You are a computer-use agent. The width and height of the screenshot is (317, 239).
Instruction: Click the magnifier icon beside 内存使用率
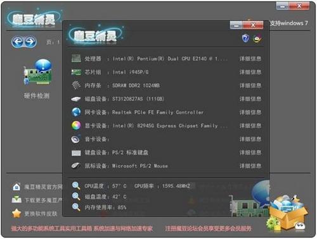coord(76,207)
